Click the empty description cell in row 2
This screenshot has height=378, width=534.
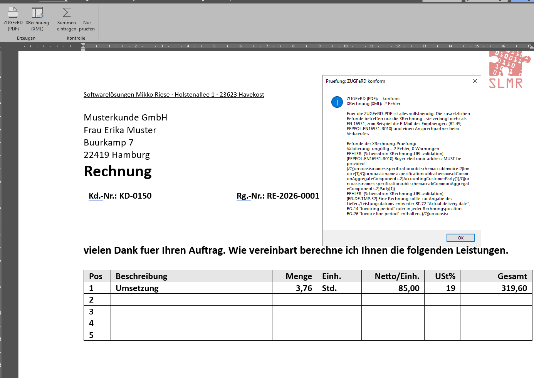pos(191,299)
